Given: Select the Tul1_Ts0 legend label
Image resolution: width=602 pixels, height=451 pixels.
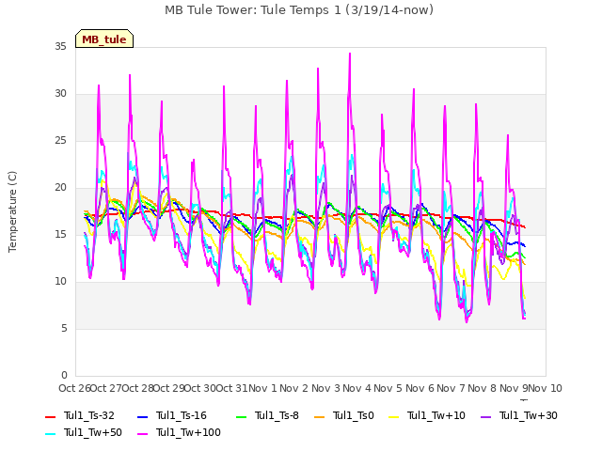Looking at the screenshot, I should [354, 415].
